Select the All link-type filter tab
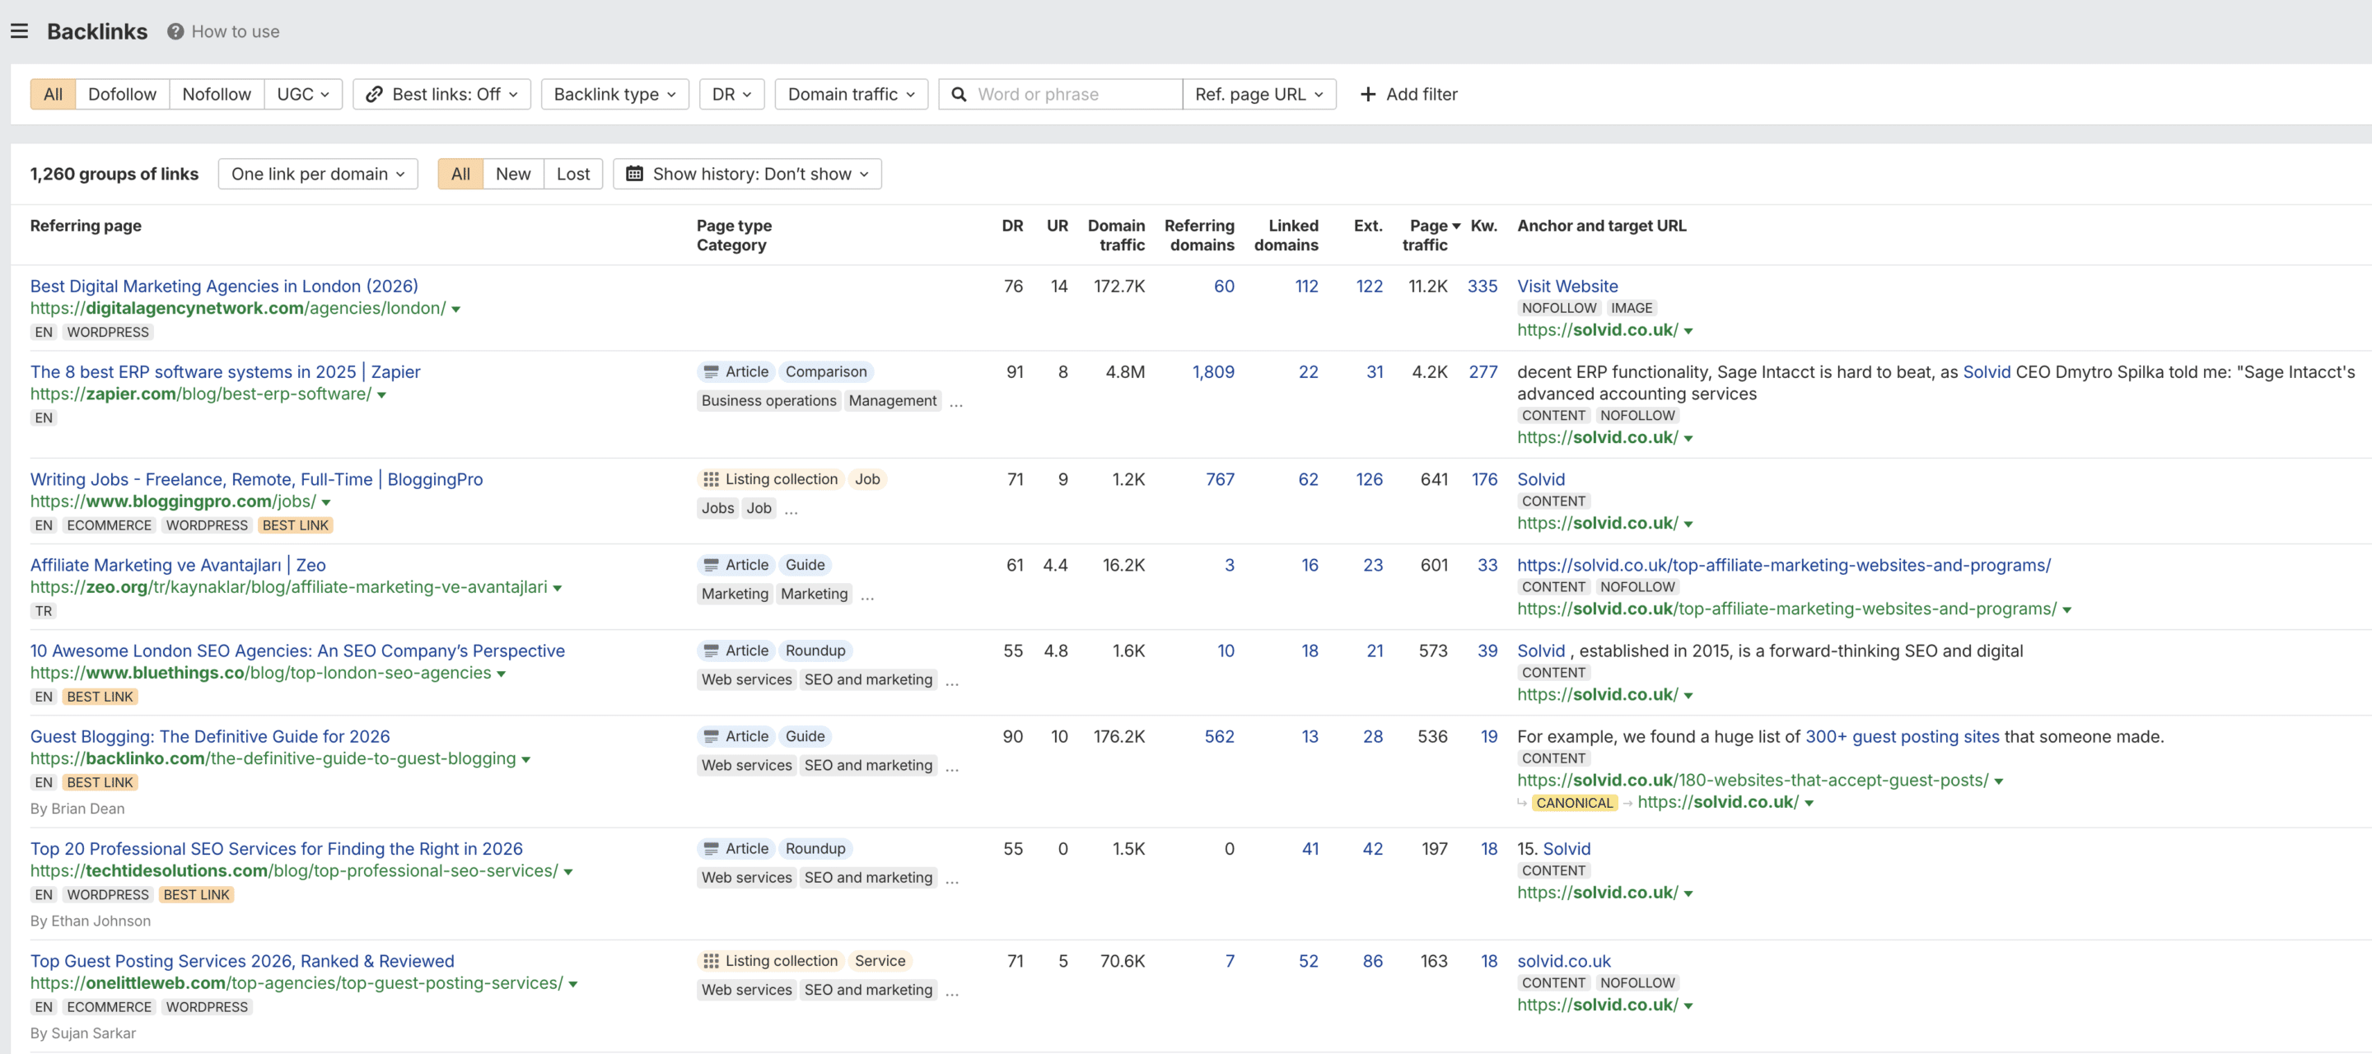The width and height of the screenshot is (2372, 1054). 54,94
